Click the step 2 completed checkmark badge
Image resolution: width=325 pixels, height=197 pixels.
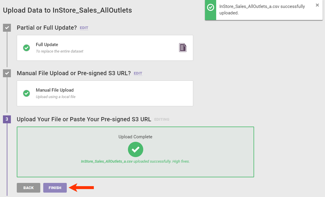[7, 73]
